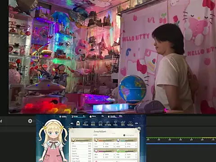This screenshot has height=162, width=216.
Task: Close the JosuAdam stats panel
Action: pos(139,129)
